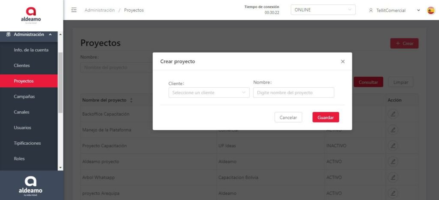Screen dimensions: 439x200
Task: Sort by Nombre del proyecto column arrows
Action: point(131,100)
